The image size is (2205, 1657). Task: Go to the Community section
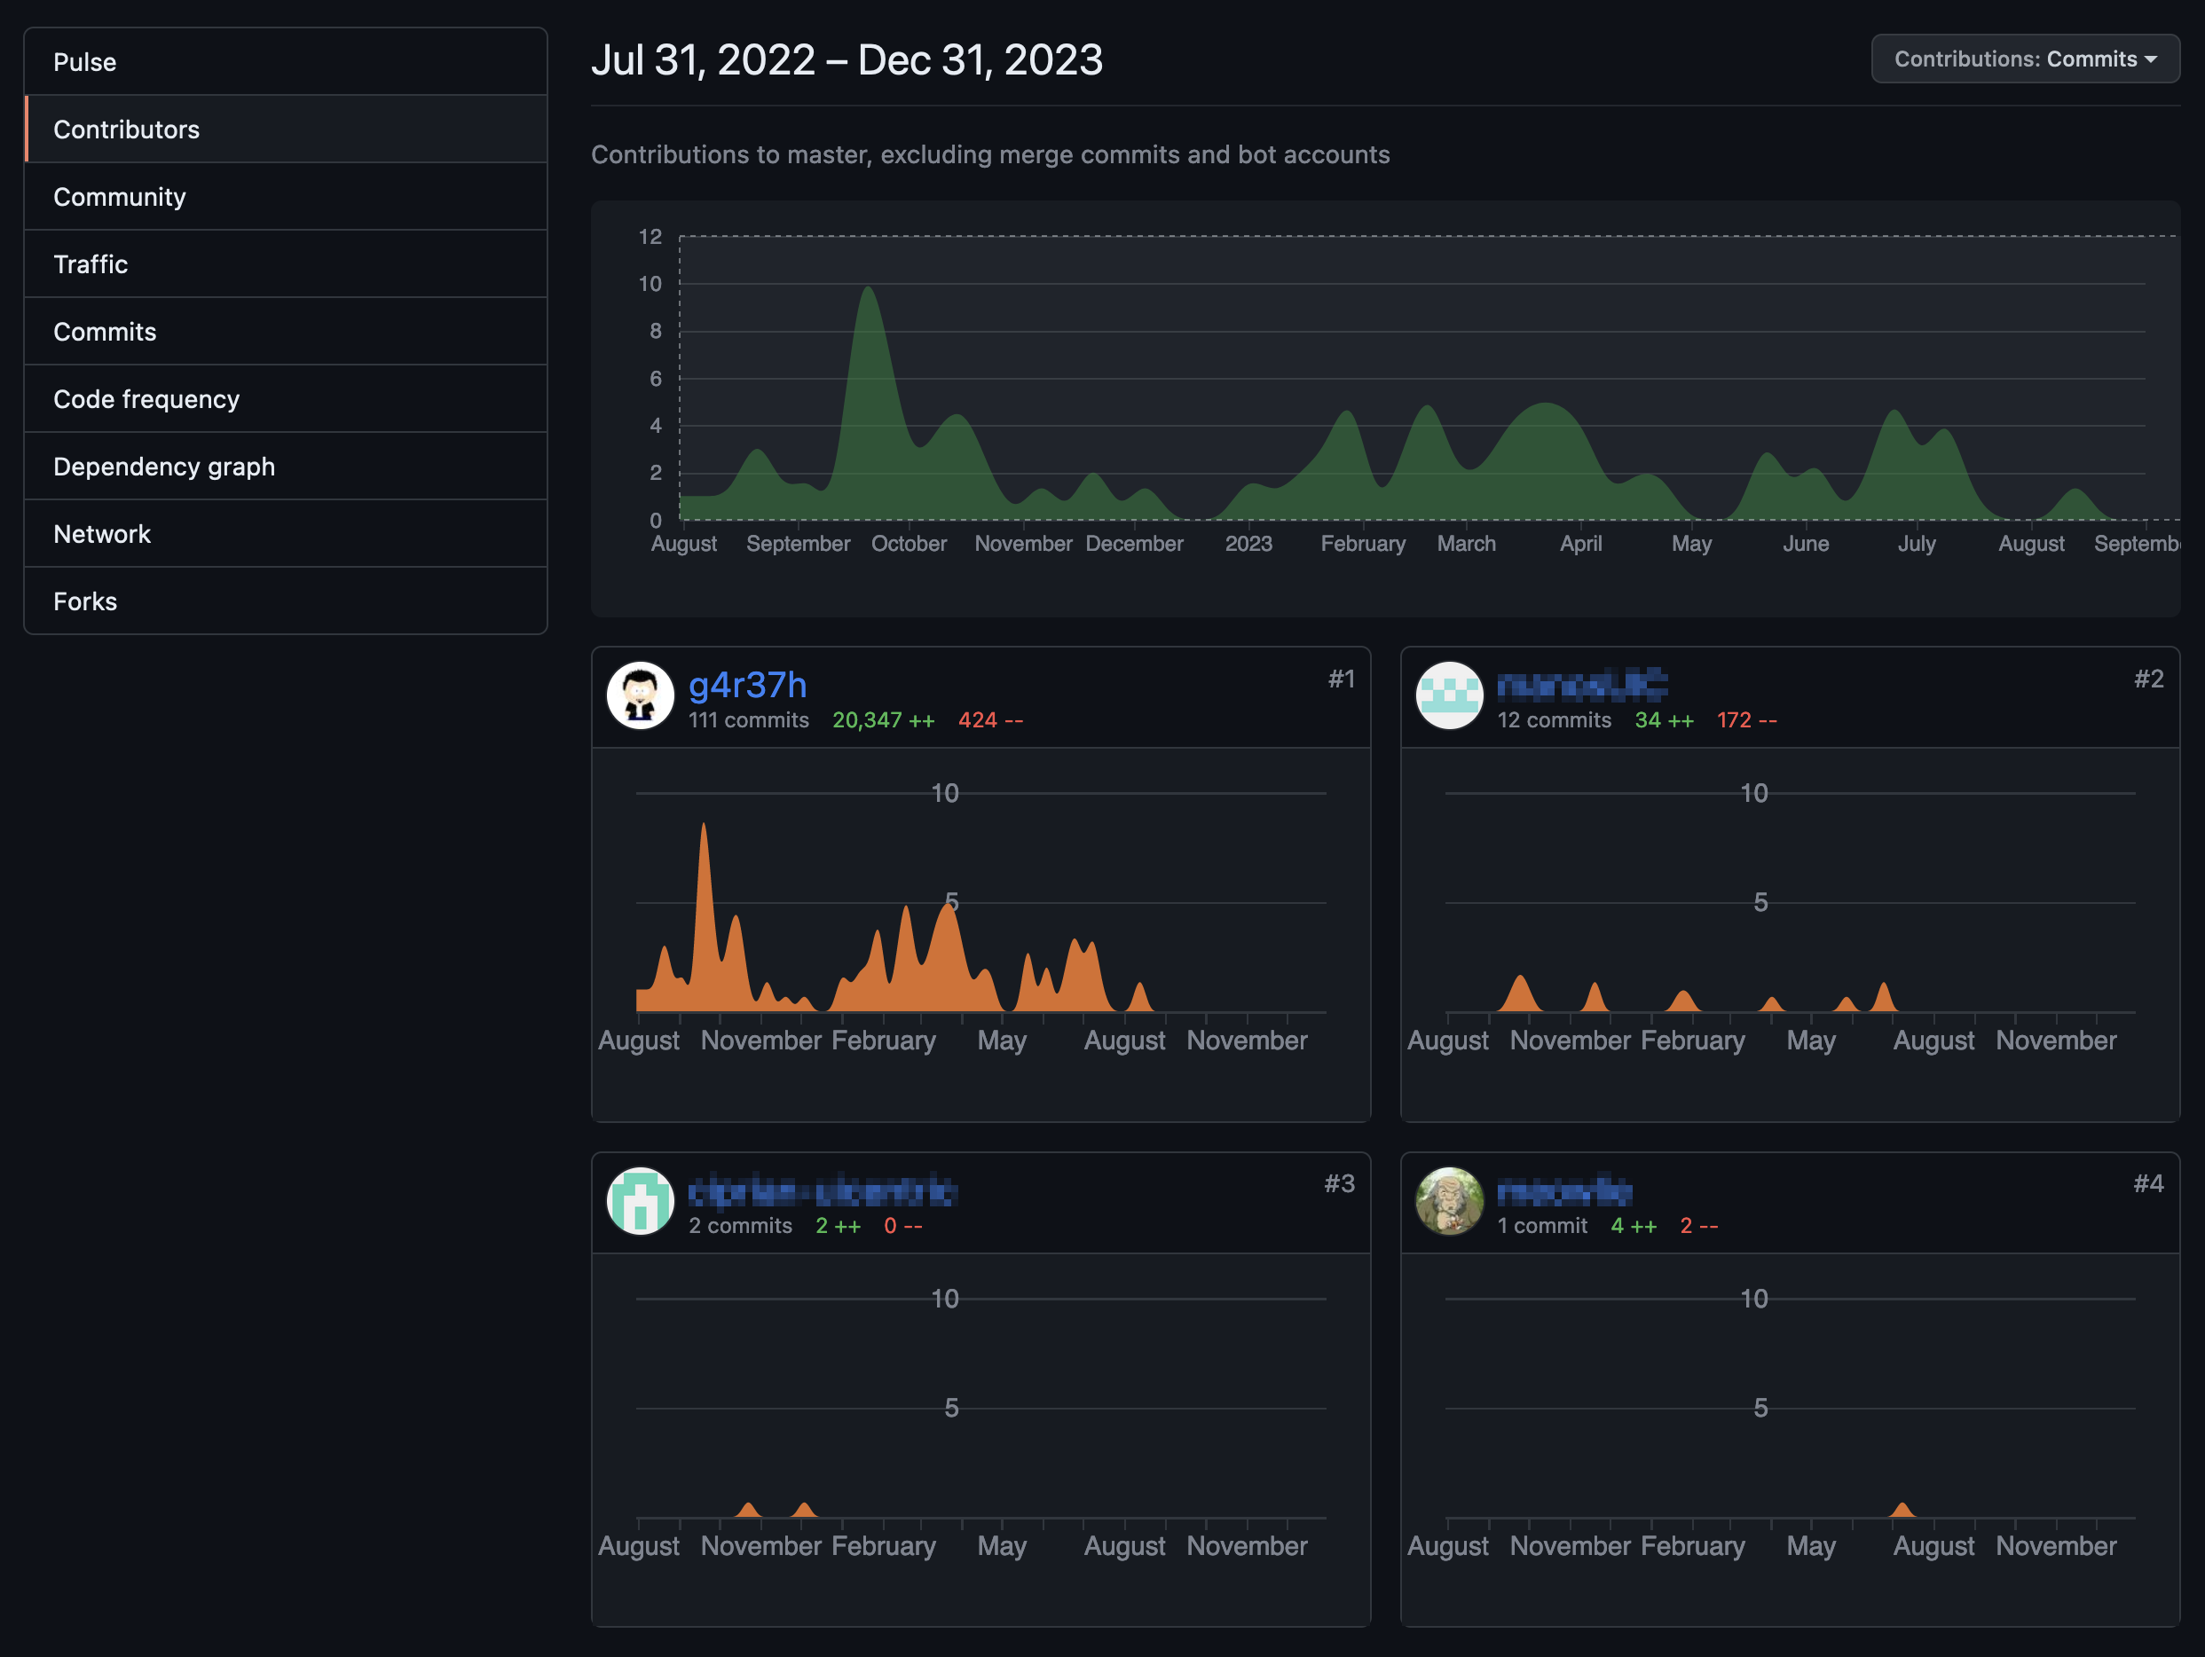point(120,196)
